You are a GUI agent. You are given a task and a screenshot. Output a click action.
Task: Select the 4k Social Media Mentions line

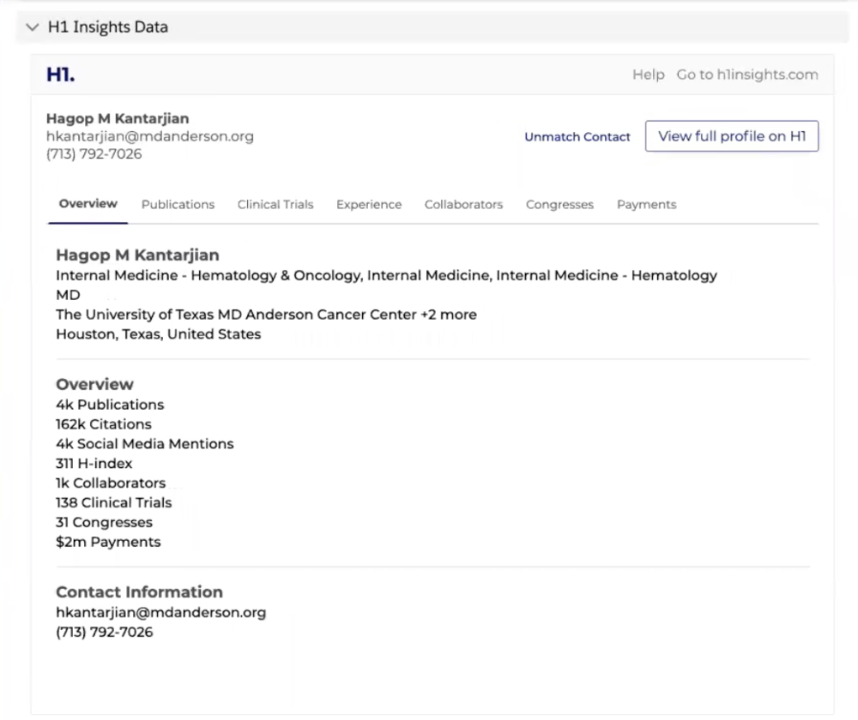(144, 444)
